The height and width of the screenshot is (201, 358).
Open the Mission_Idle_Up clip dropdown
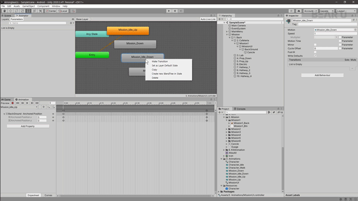19,107
